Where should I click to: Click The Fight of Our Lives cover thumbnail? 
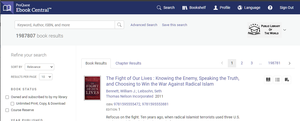coord(92,88)
